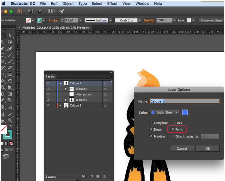Open Adobe Bridge with the Br icon
Image resolution: width=225 pixels, height=181 pixels.
click(x=30, y=11)
